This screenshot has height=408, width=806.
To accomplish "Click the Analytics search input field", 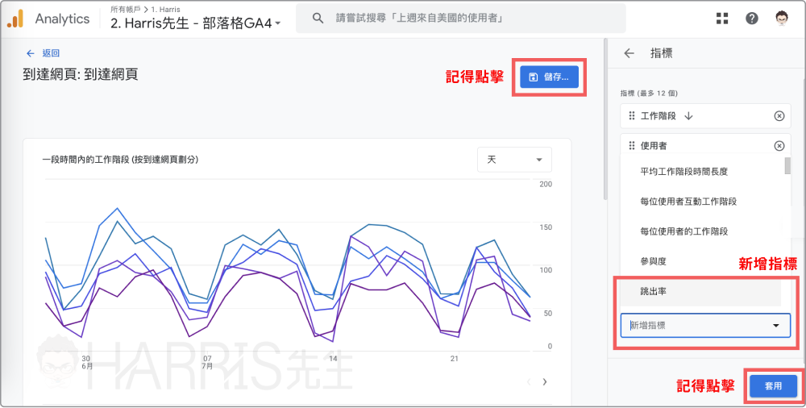I will (460, 19).
